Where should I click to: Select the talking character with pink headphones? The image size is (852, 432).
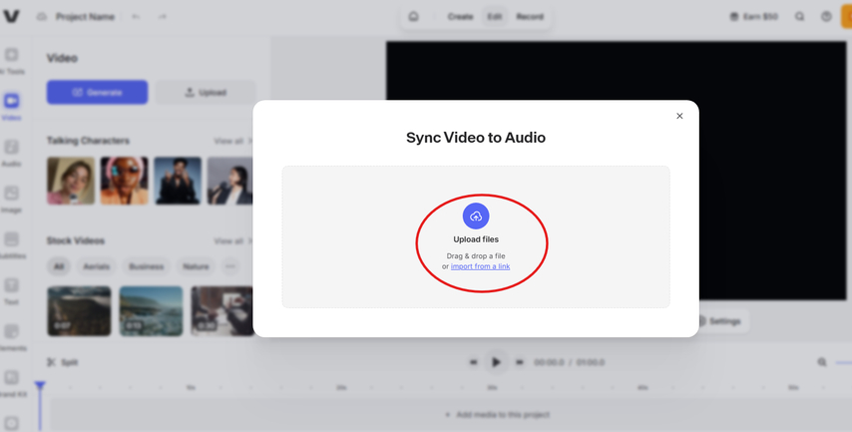pyautogui.click(x=125, y=181)
